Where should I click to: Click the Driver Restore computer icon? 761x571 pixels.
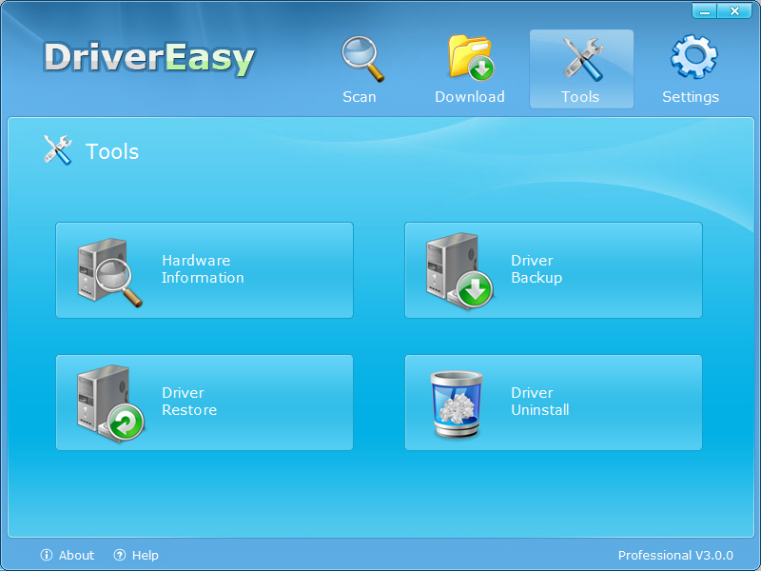110,403
